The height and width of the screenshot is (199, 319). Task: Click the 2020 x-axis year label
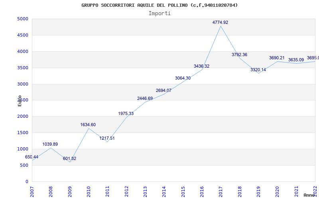277,192
